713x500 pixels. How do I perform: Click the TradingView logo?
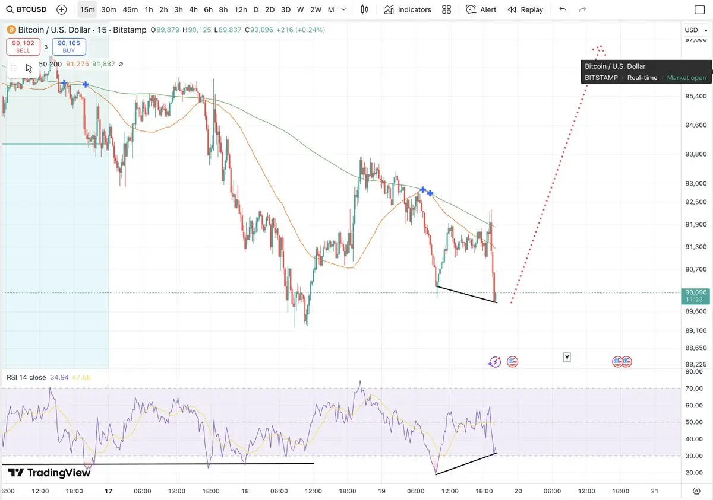50,473
